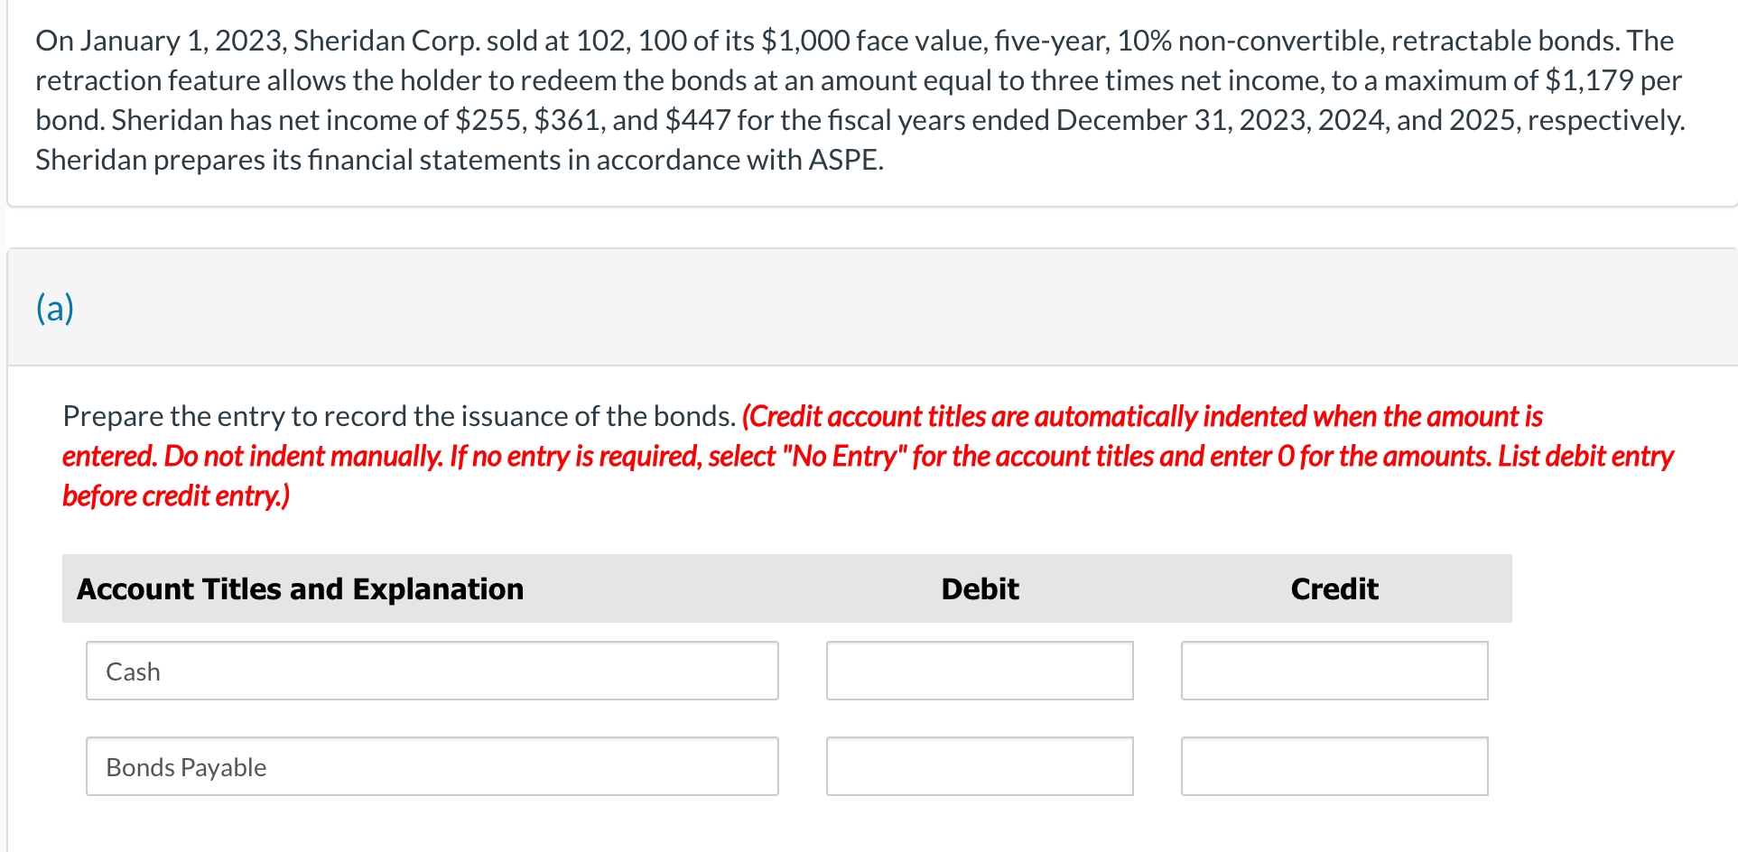Open the Bonds Payable account title field
This screenshot has height=852, width=1738.
pyautogui.click(x=432, y=766)
